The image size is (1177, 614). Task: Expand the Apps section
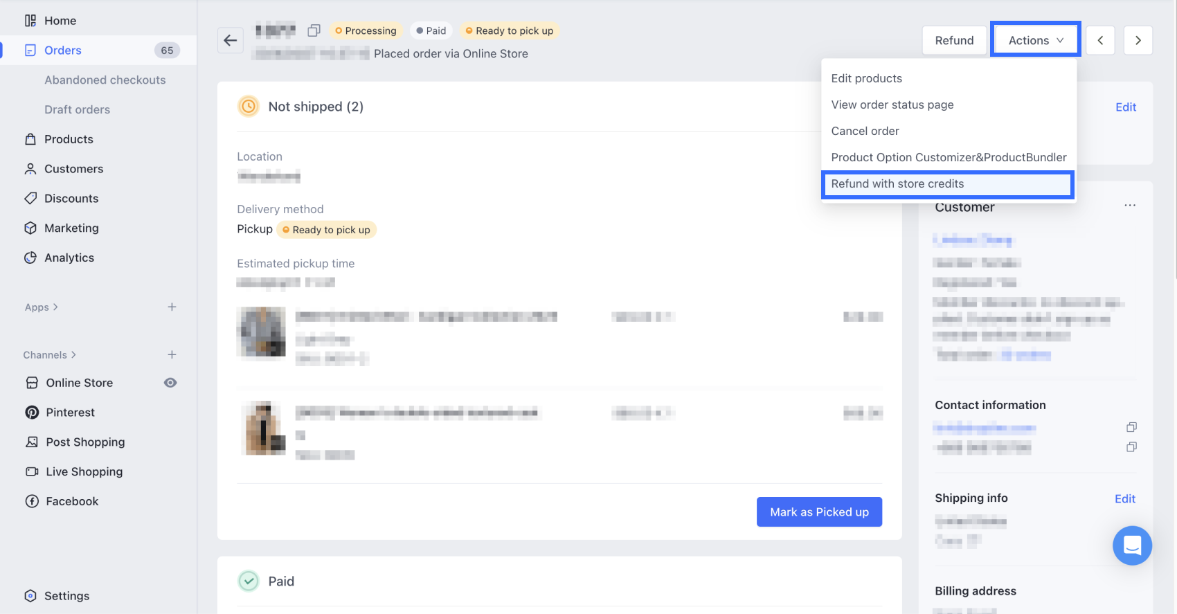[x=42, y=307]
